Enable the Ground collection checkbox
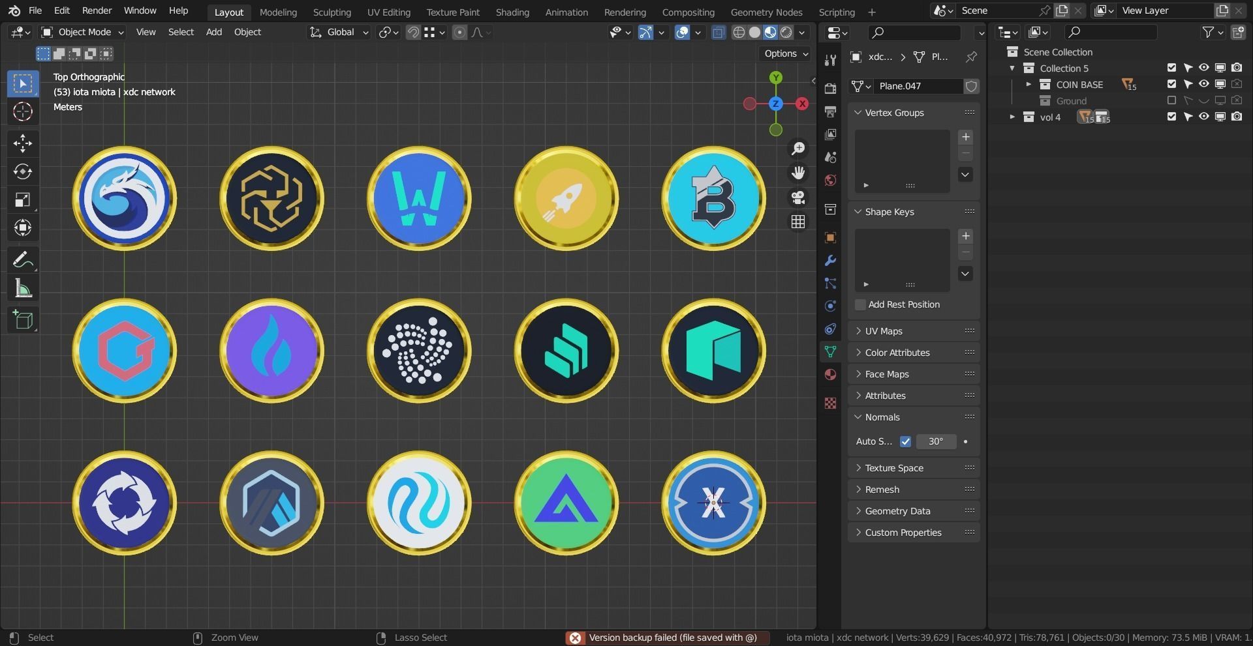The image size is (1253, 646). (x=1171, y=100)
